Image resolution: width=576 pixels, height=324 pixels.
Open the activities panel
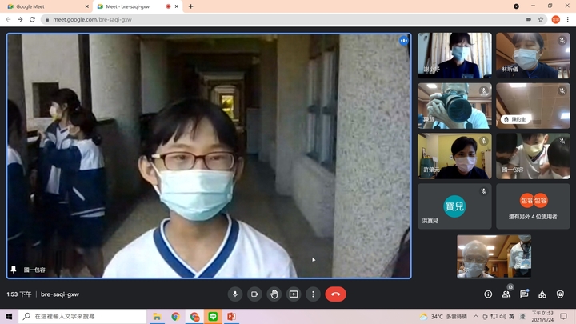(x=542, y=294)
